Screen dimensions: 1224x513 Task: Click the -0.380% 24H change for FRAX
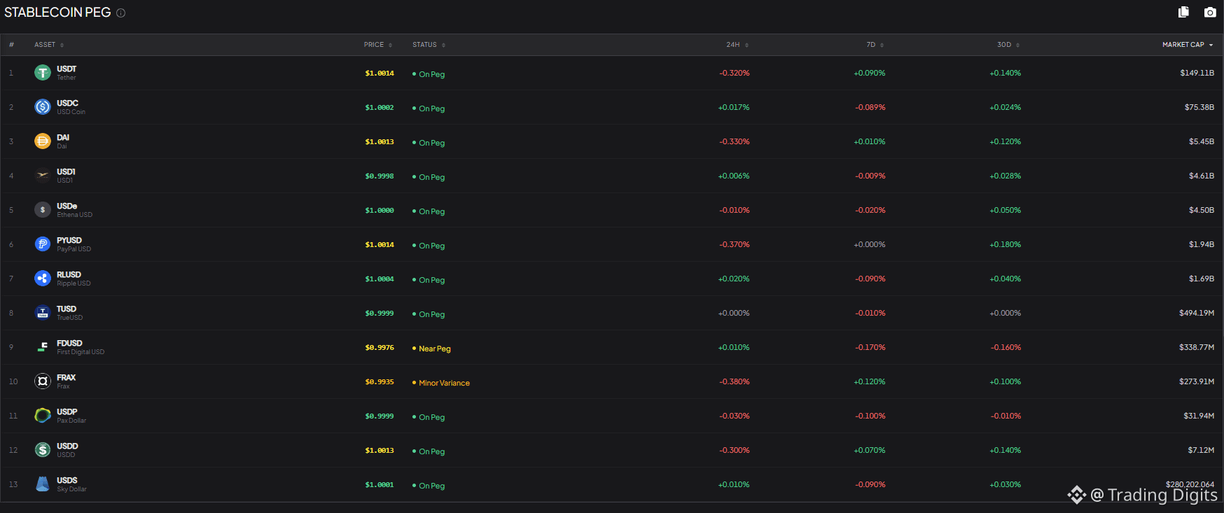point(734,381)
